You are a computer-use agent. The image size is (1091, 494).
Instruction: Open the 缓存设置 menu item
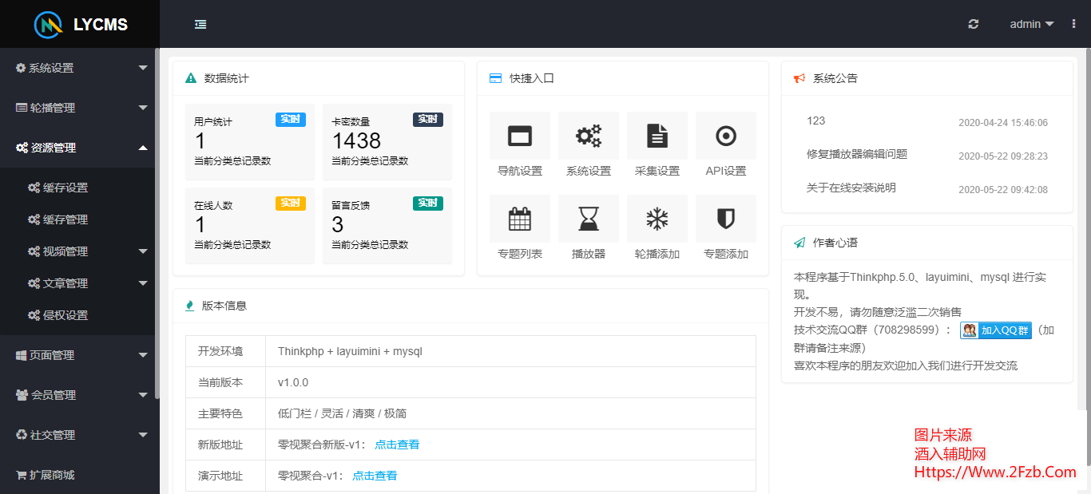point(65,188)
